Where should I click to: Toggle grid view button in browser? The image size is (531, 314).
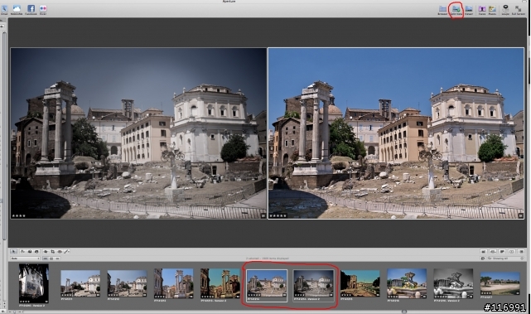(51, 258)
